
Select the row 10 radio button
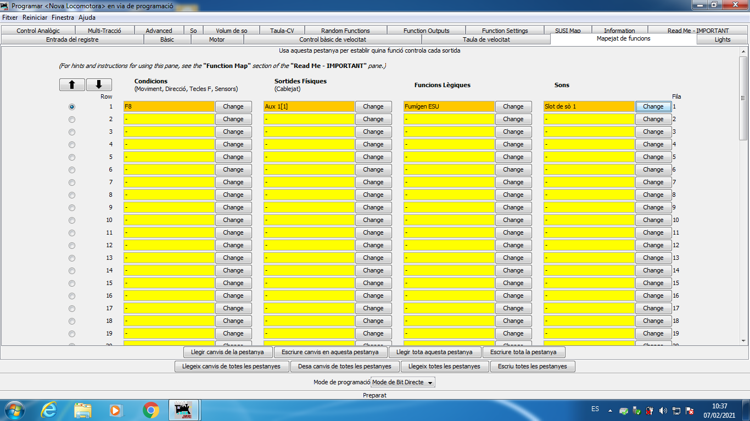pyautogui.click(x=72, y=220)
